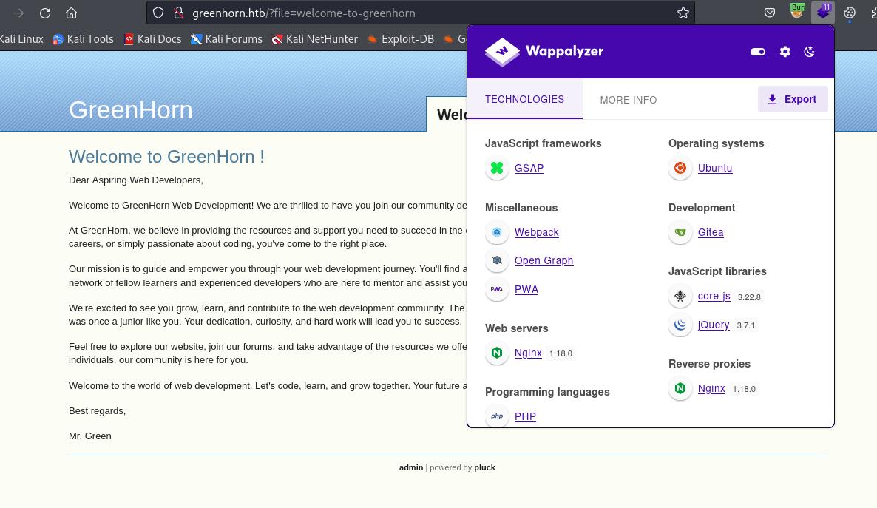The width and height of the screenshot is (877, 508).
Task: Open the Gitea link
Action: point(711,232)
